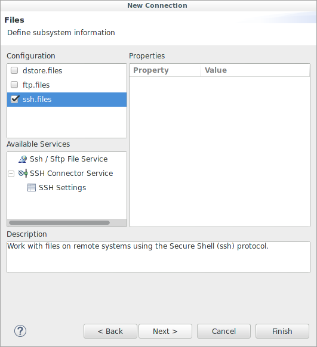317x347 pixels.
Task: Enable the dstore.files checkbox
Action: 14,70
